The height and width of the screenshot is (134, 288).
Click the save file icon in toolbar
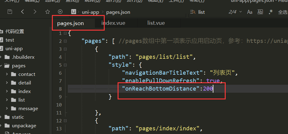(10, 12)
